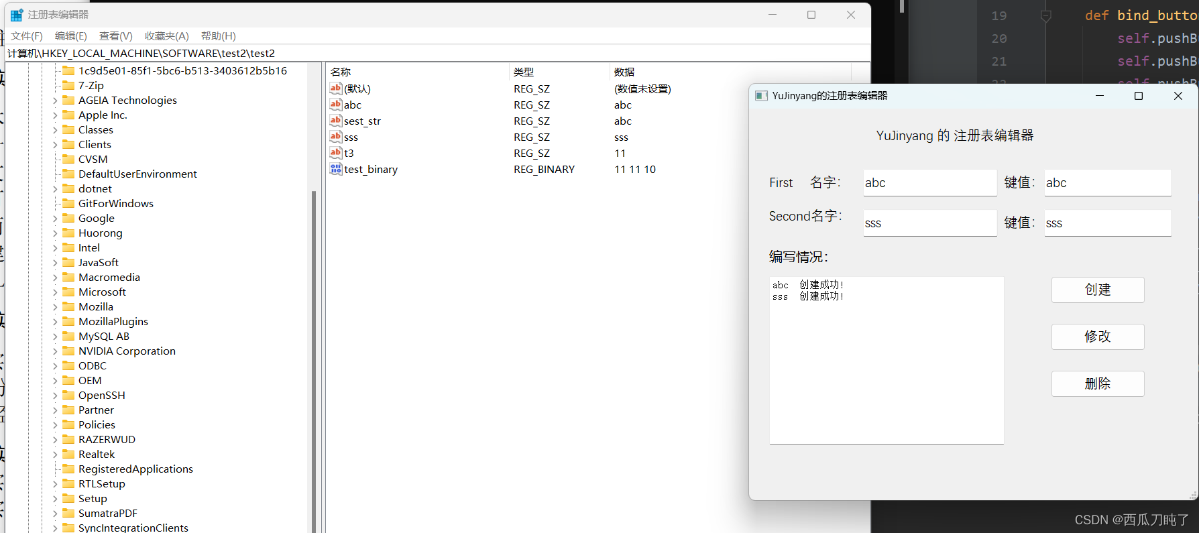The image size is (1199, 533).
Task: Click the AGEIA Technologies folder icon
Action: coord(68,100)
